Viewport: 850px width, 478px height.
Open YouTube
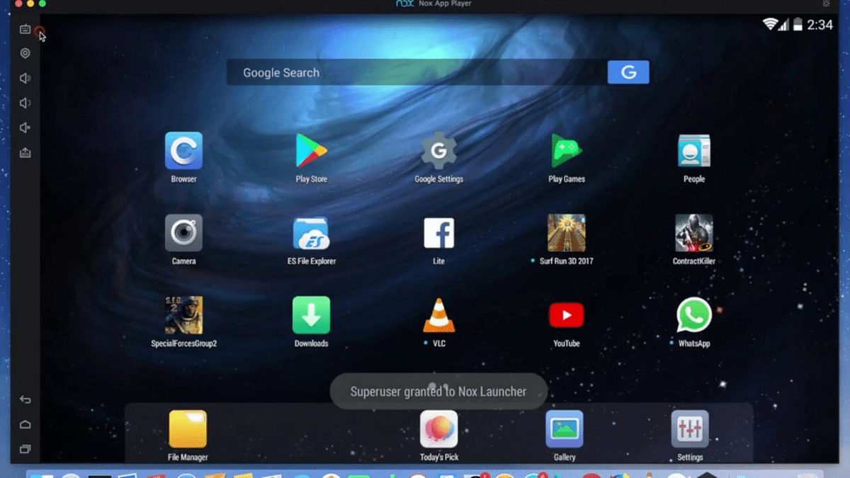(565, 315)
